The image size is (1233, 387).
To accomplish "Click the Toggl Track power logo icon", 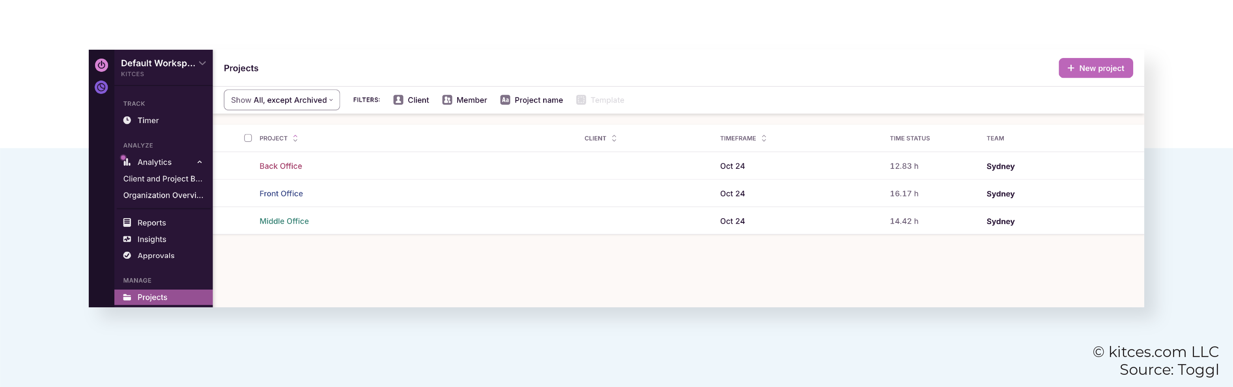I will coord(101,65).
